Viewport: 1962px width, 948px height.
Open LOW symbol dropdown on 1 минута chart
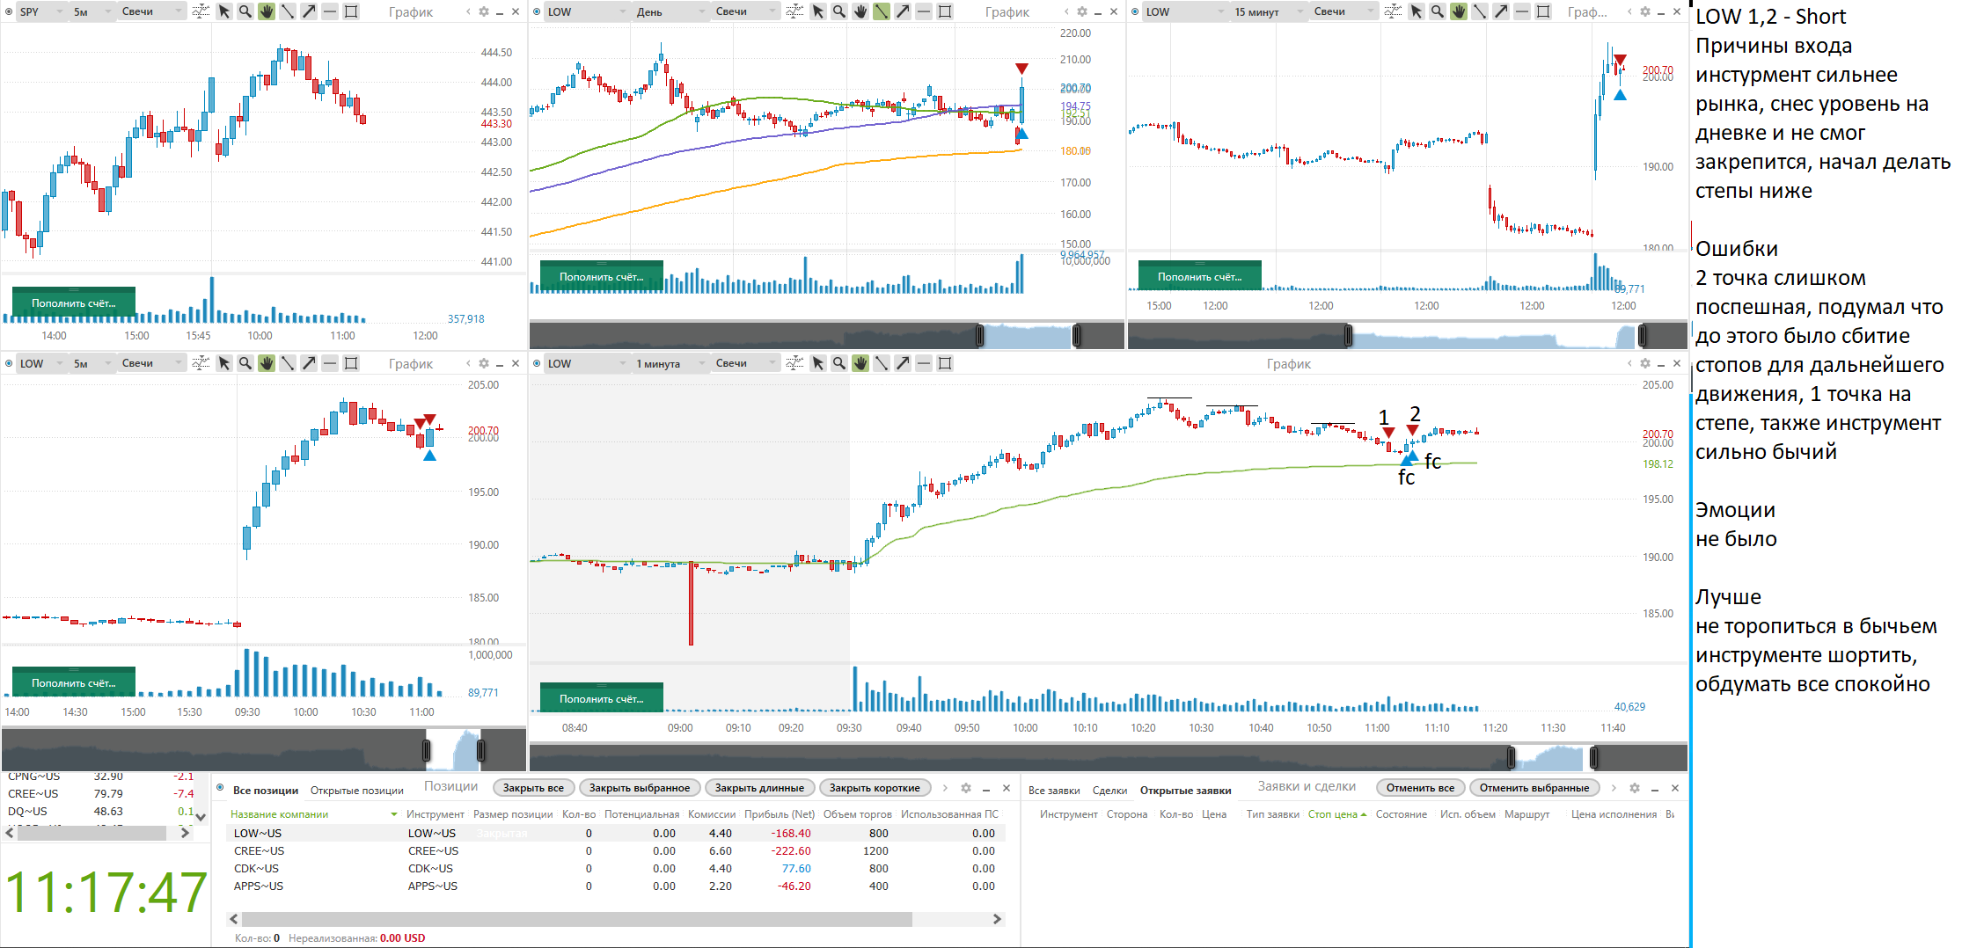point(586,363)
